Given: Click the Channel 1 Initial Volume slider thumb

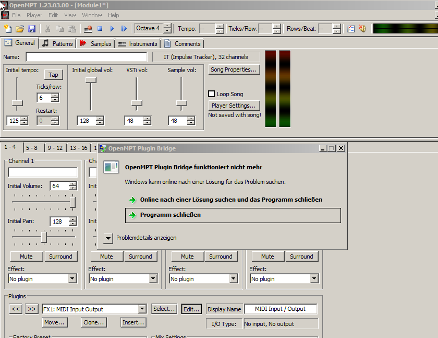Looking at the screenshot, I should point(72,202).
